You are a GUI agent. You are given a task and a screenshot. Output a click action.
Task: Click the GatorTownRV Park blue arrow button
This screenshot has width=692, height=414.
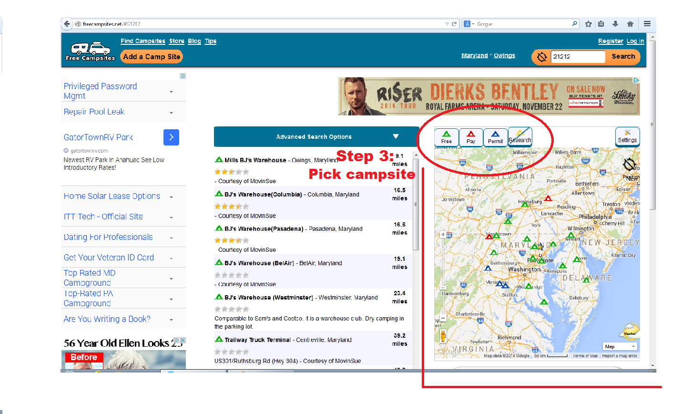[171, 137]
